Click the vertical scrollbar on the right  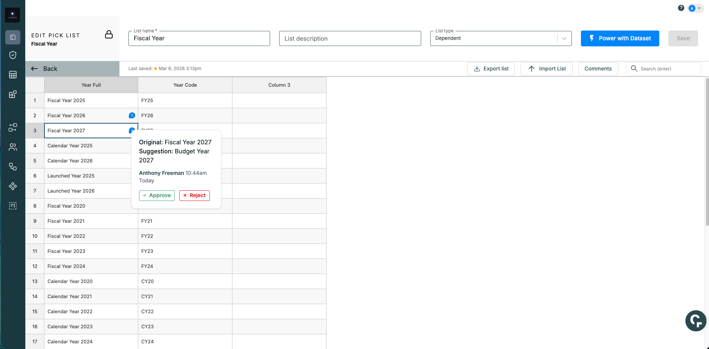(x=707, y=151)
